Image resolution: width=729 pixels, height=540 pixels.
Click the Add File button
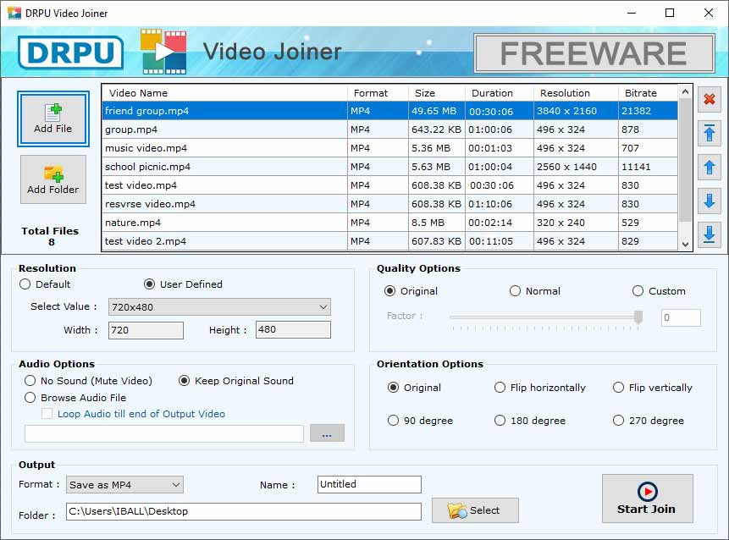point(53,119)
